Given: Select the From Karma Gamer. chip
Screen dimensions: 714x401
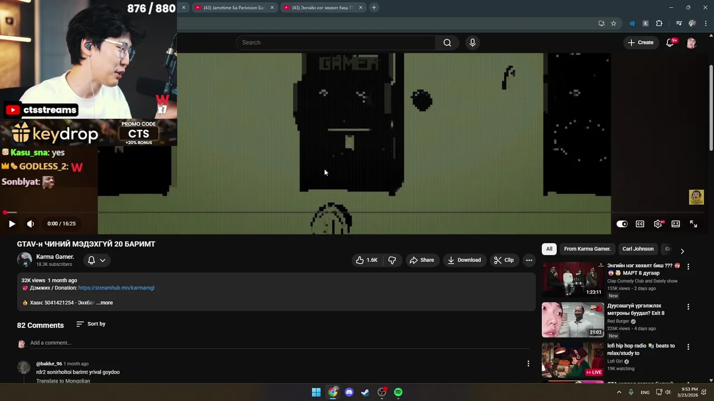Looking at the screenshot, I should pyautogui.click(x=587, y=249).
